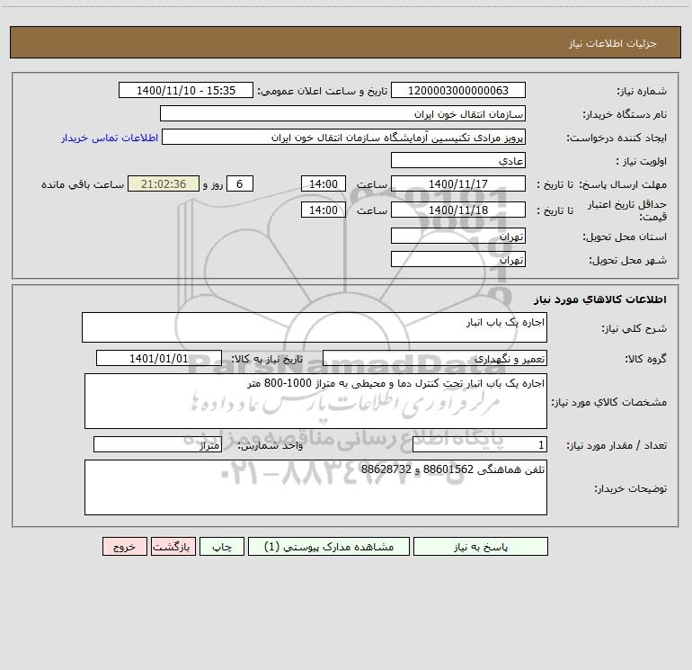
Task: Click the text ساعت باقی مانده
Action: [83, 184]
